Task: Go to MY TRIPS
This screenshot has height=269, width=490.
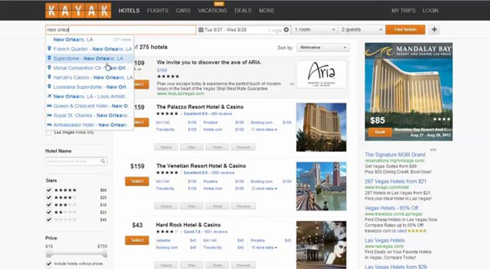Action: (x=403, y=10)
